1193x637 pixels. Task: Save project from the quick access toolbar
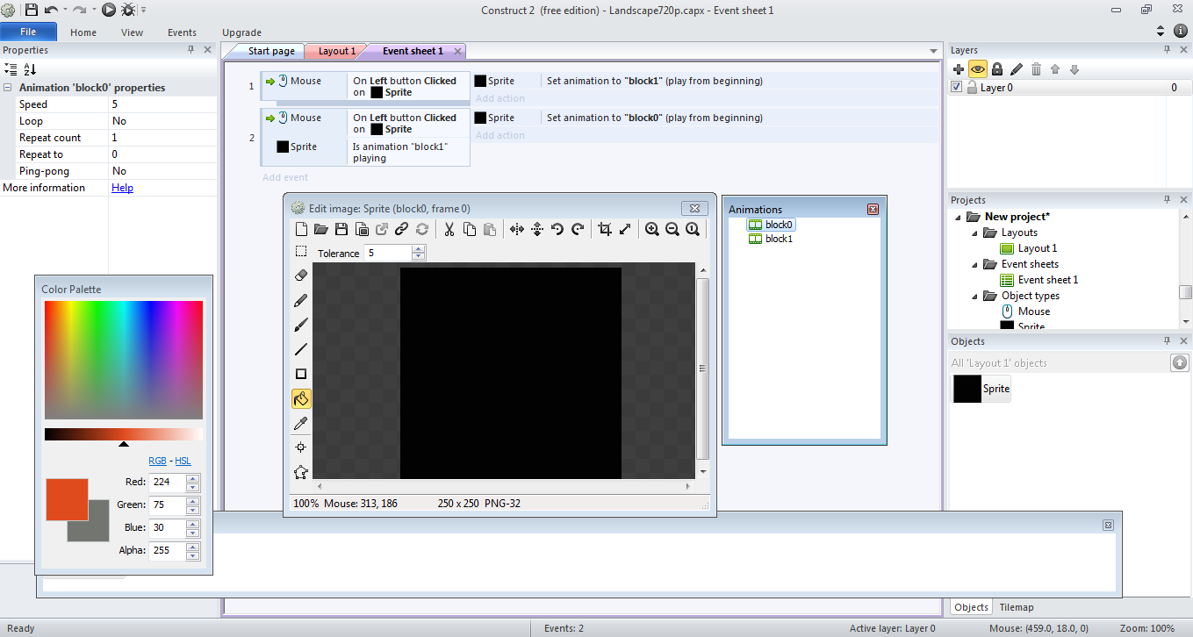click(x=32, y=10)
